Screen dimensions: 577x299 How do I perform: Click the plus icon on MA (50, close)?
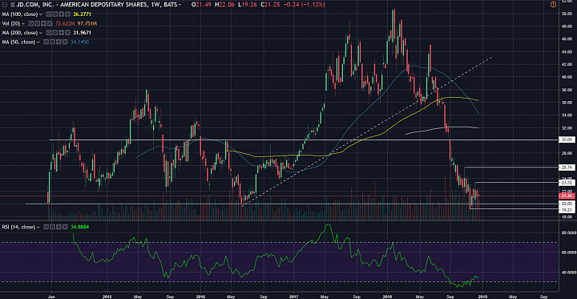(x=59, y=42)
